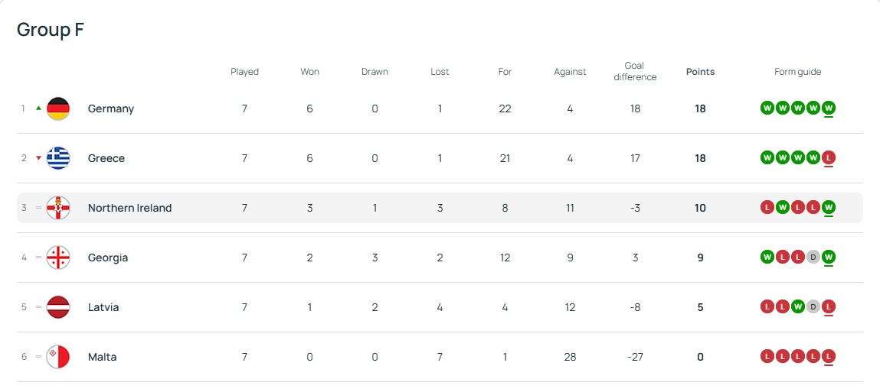The height and width of the screenshot is (392, 880).
Task: Click Greece's red down-arrow position indicator
Action: (39, 158)
